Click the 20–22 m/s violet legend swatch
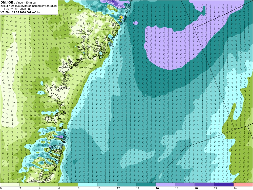Screen dimensions: 253x190 coord(204,184)
